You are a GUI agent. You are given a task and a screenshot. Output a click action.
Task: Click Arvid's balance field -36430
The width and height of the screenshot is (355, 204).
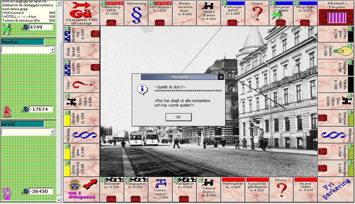point(41,191)
